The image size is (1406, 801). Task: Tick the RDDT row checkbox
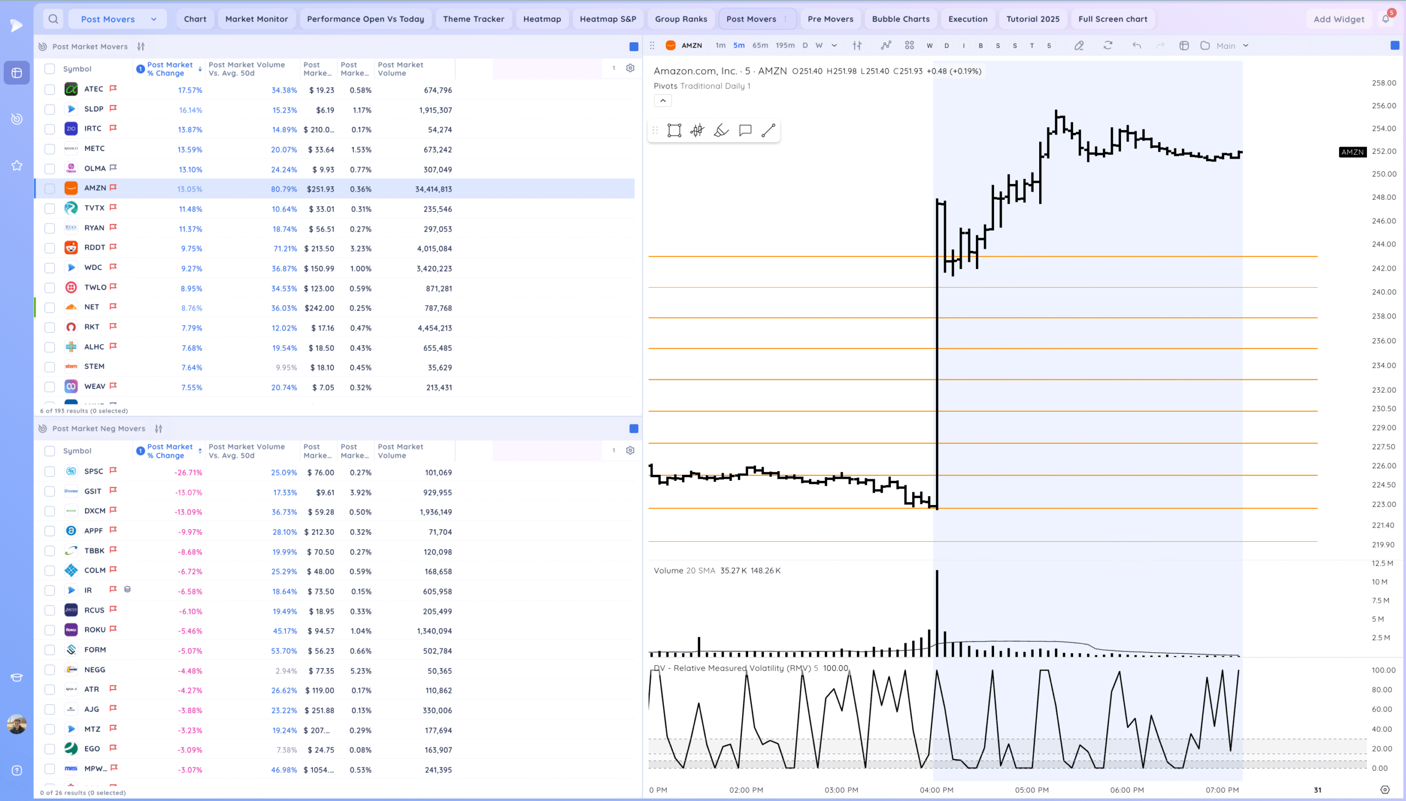[x=49, y=248]
